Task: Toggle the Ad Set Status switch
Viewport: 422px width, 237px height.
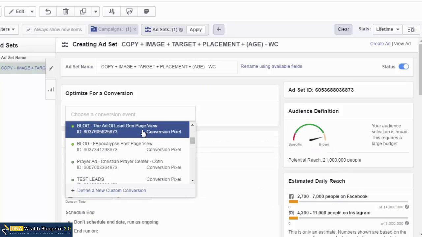Action: [404, 66]
